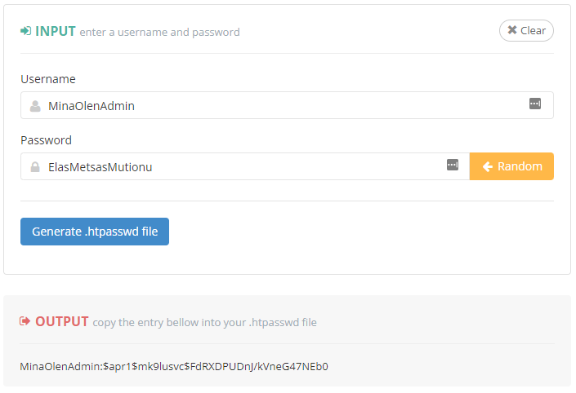
Task: Click the red OUTPUT heading text
Action: pos(62,321)
